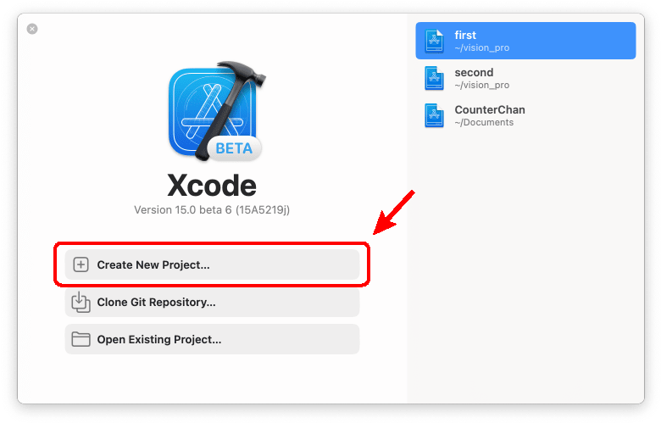Click the ~/Documents path under CounterChan
The width and height of the screenshot is (661, 423).
point(484,122)
